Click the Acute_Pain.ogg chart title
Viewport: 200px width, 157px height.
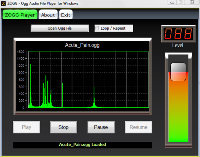pos(82,45)
